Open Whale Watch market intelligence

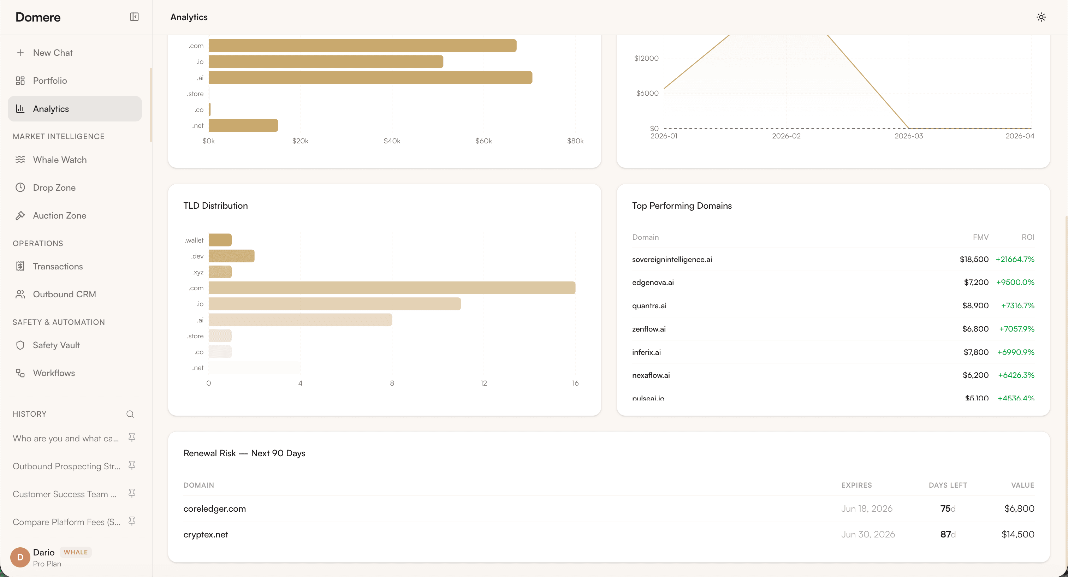[60, 160]
